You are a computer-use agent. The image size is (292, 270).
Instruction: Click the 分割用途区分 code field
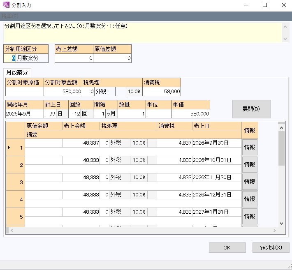pyautogui.click(x=10, y=58)
